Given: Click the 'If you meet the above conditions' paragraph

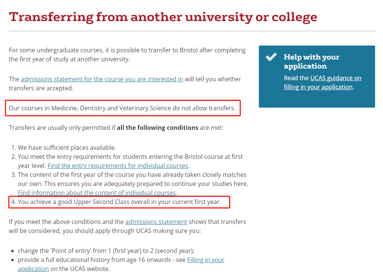Looking at the screenshot, I should coord(66,222).
